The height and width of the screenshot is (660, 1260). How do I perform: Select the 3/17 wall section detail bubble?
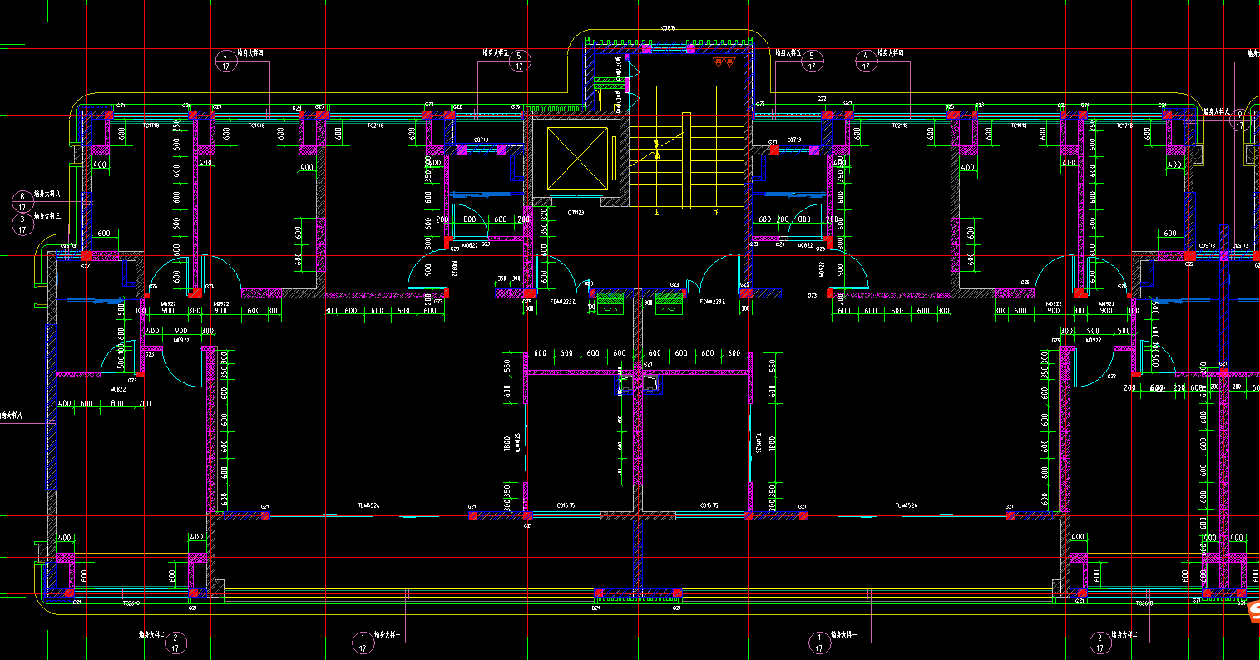point(22,223)
